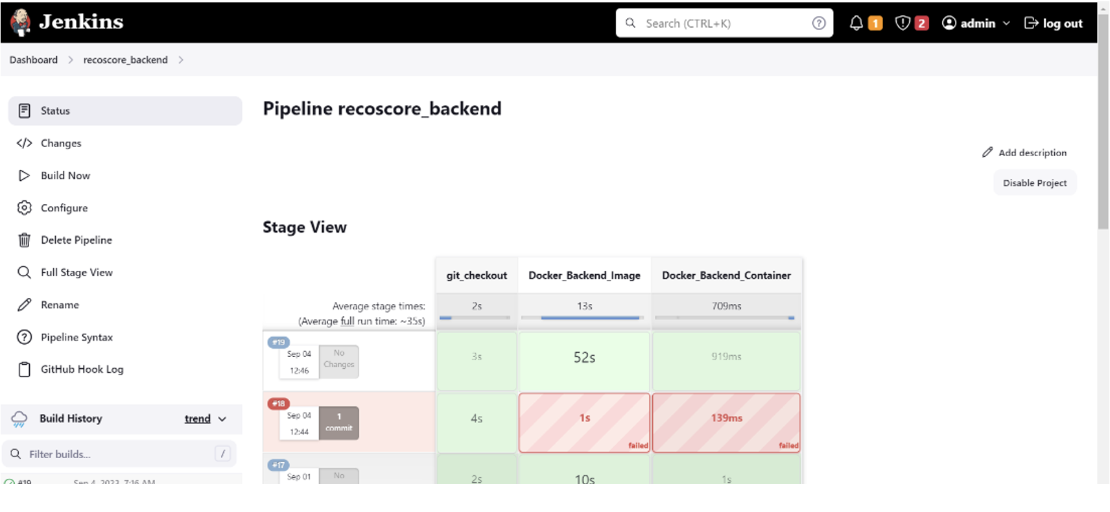The height and width of the screenshot is (512, 1110).
Task: Click the Configure gear icon
Action: (x=24, y=208)
